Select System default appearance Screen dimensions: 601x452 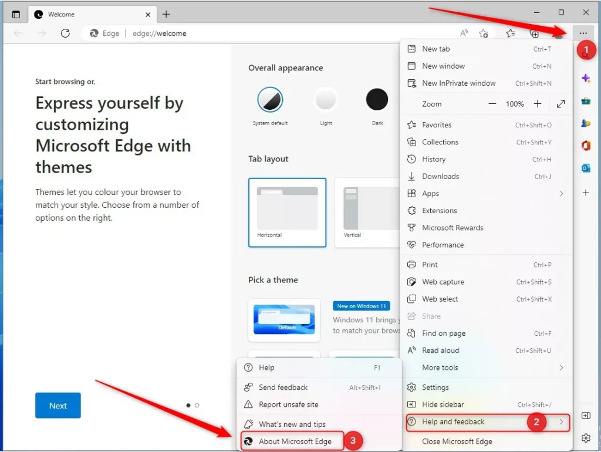(x=270, y=99)
